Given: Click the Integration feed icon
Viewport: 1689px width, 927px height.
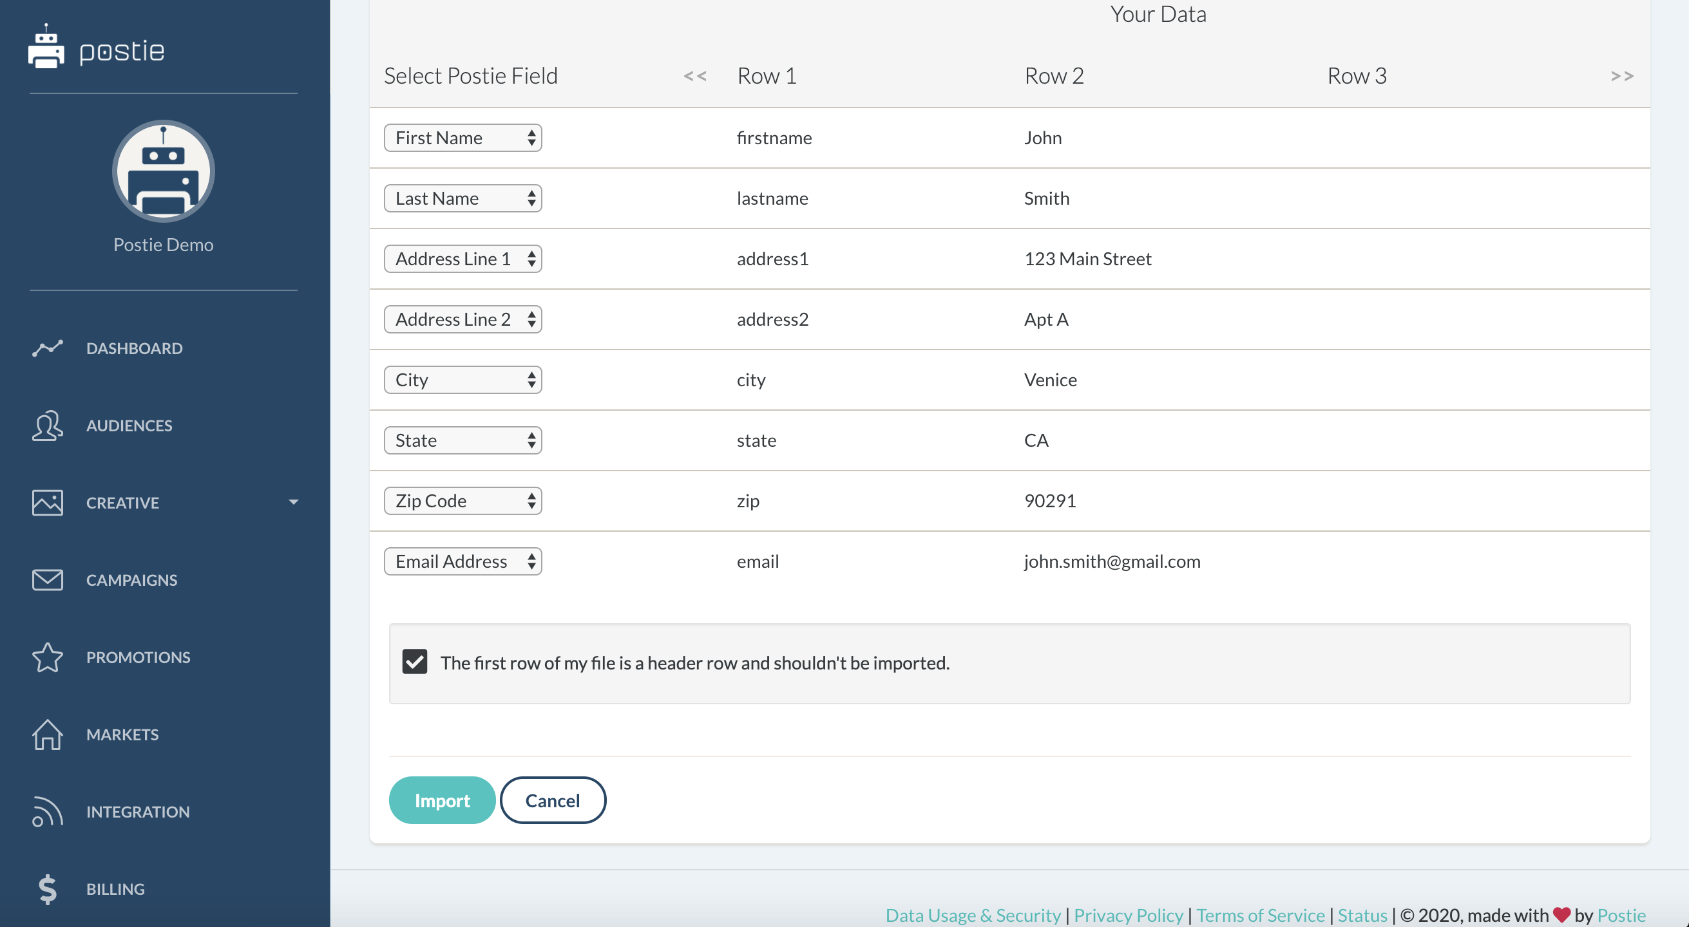Looking at the screenshot, I should click(47, 812).
